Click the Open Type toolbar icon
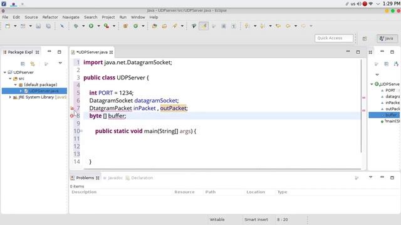 tap(155, 26)
